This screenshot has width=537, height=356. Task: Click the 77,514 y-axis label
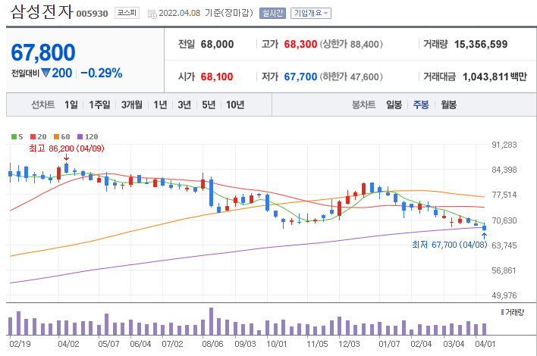point(504,195)
